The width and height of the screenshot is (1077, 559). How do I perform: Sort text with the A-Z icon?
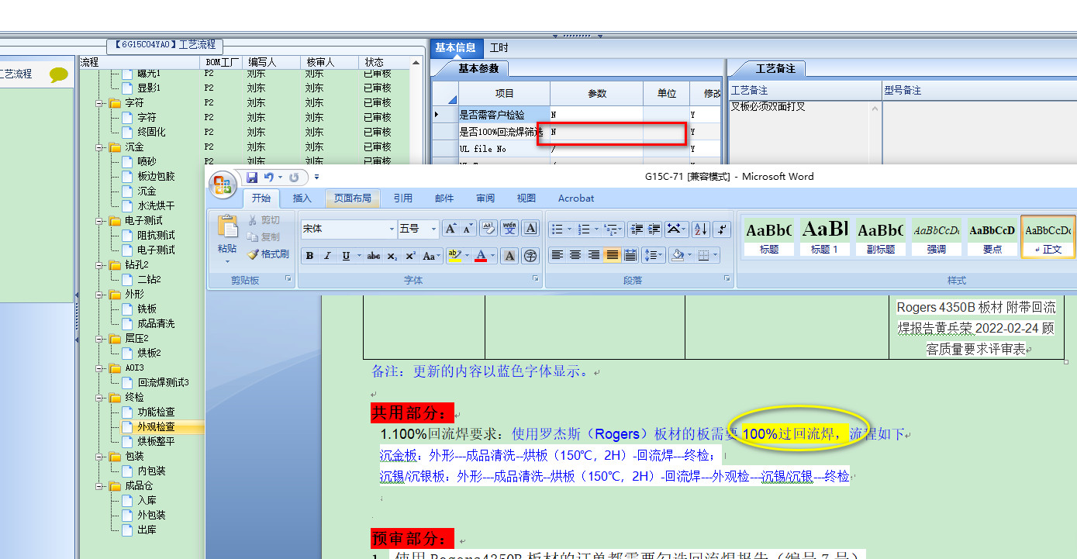point(700,229)
